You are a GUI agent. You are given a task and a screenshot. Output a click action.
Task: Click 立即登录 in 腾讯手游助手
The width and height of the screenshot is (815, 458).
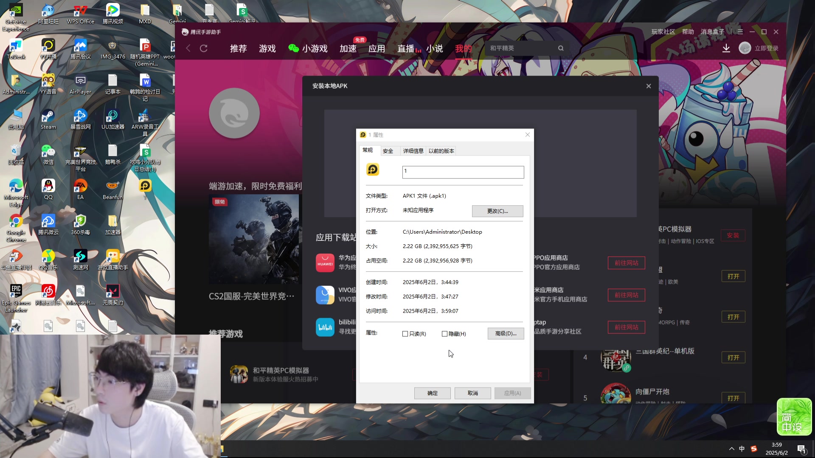[766, 48]
